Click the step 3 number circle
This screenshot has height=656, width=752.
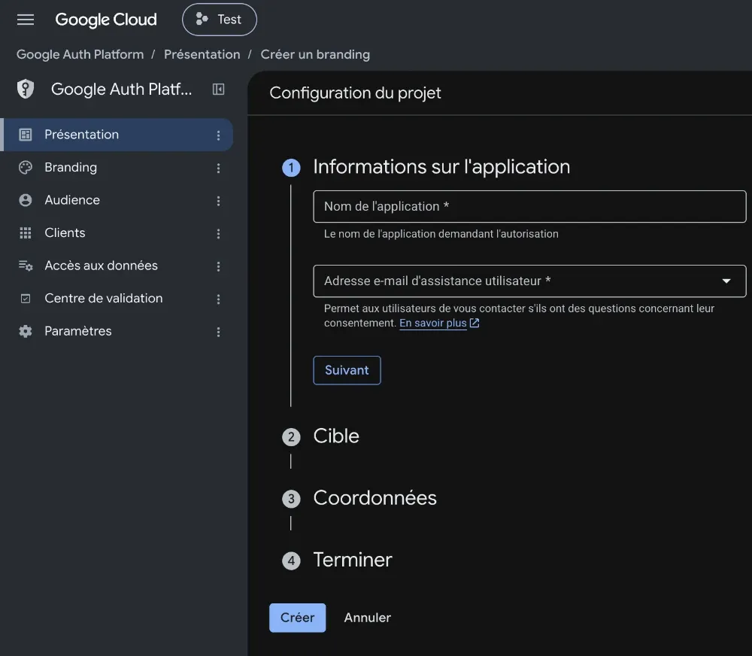[291, 499]
